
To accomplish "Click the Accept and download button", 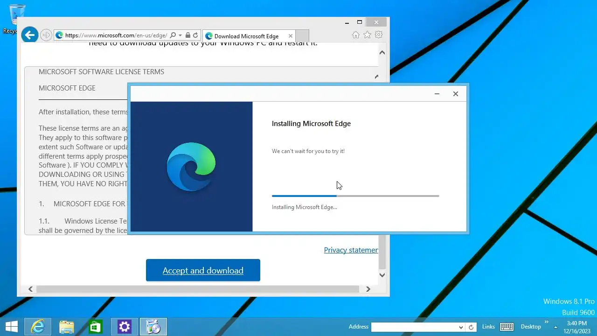I will coord(203,270).
